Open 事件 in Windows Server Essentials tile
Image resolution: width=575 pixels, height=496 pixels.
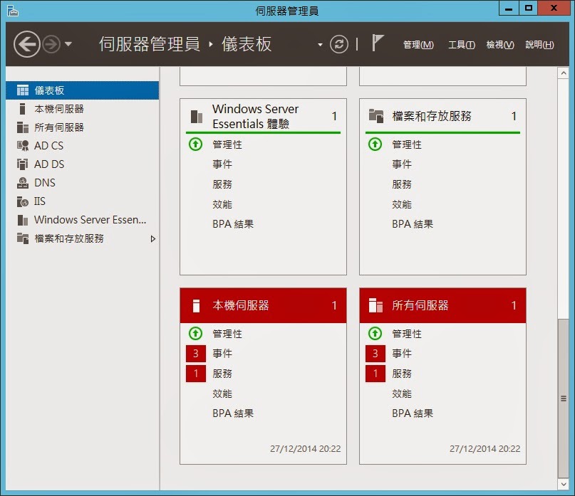[222, 164]
